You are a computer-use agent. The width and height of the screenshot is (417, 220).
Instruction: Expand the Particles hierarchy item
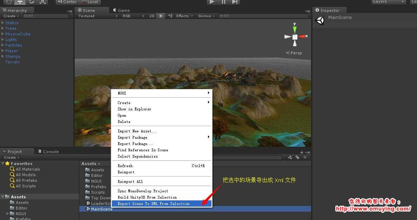coord(3,45)
